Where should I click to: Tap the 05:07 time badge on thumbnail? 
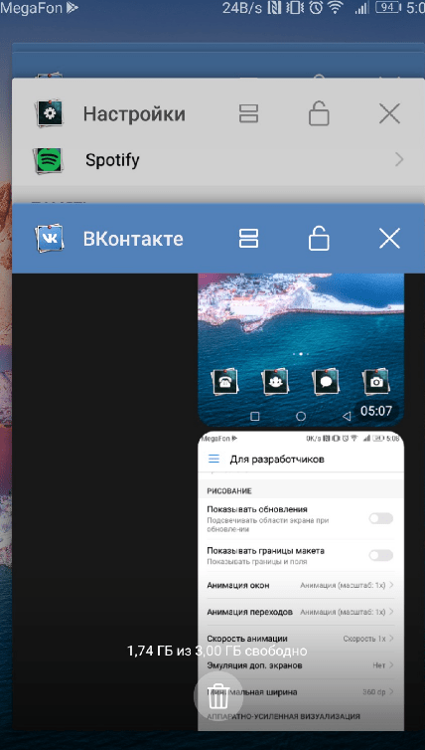pyautogui.click(x=375, y=411)
